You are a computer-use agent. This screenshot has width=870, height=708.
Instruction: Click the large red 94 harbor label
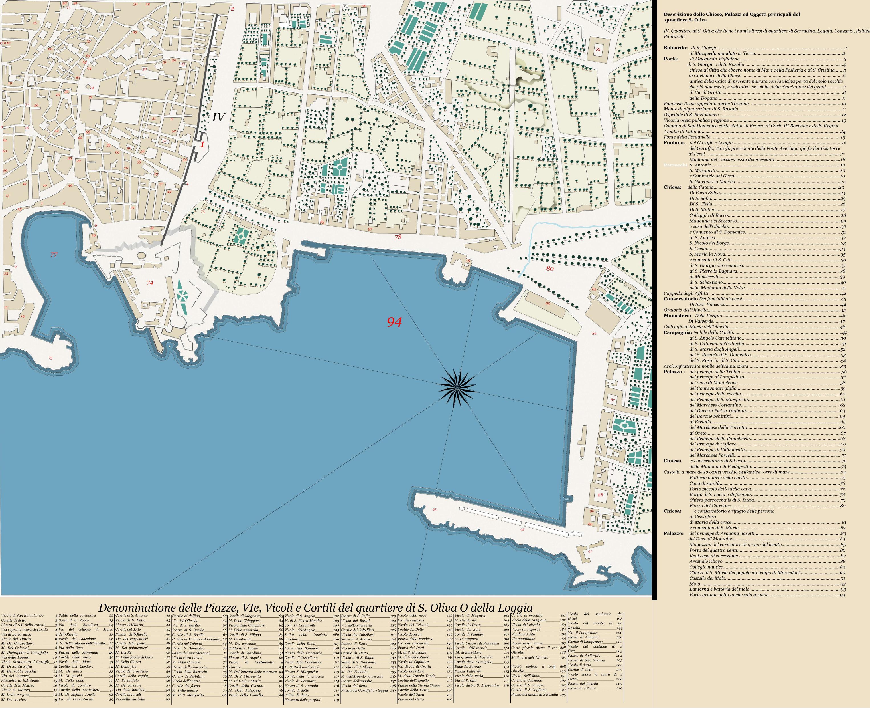tap(394, 322)
